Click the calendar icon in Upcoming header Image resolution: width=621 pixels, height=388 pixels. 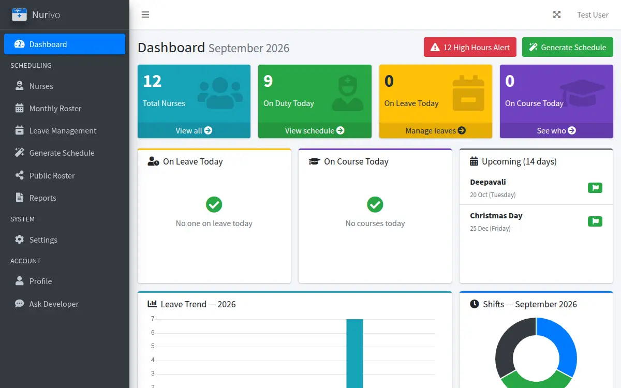click(474, 161)
